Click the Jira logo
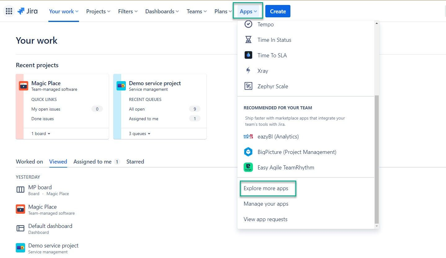Image resolution: width=446 pixels, height=258 pixels. coord(28,11)
